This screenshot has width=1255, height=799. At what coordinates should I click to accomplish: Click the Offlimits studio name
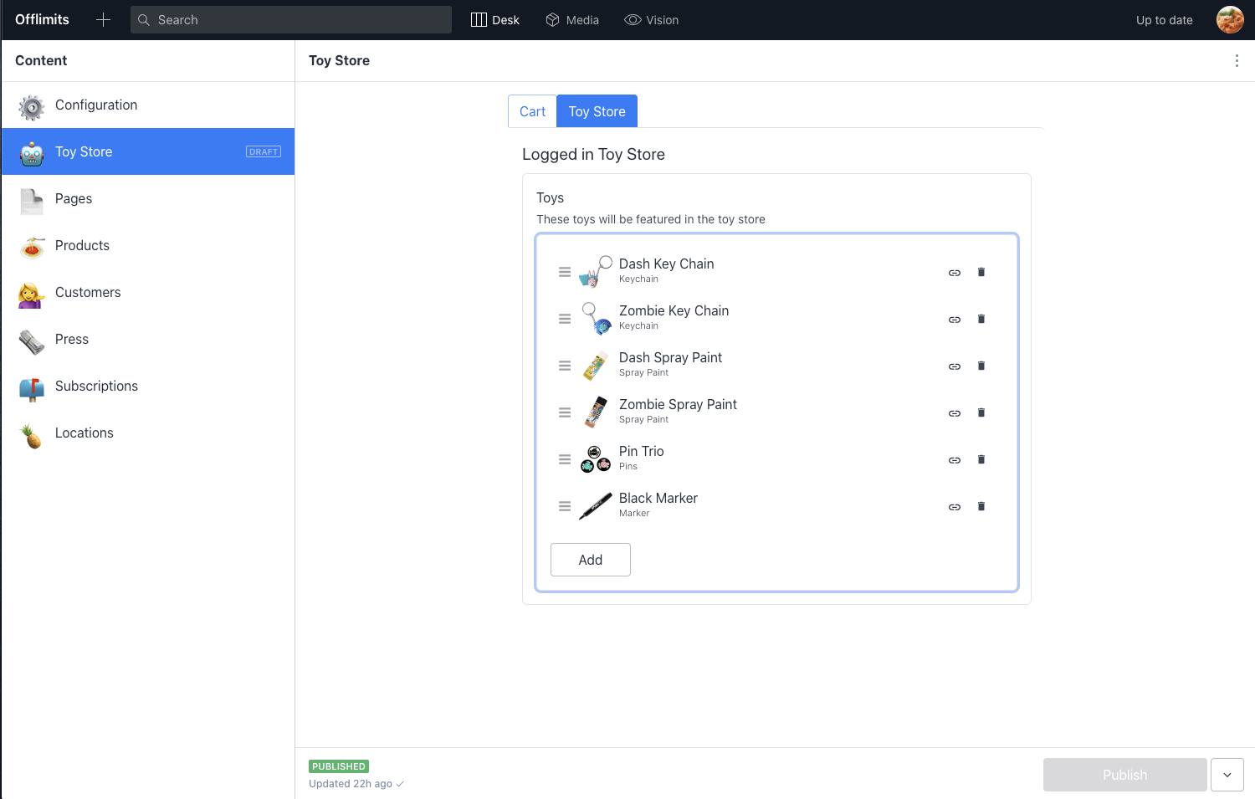pyautogui.click(x=42, y=19)
